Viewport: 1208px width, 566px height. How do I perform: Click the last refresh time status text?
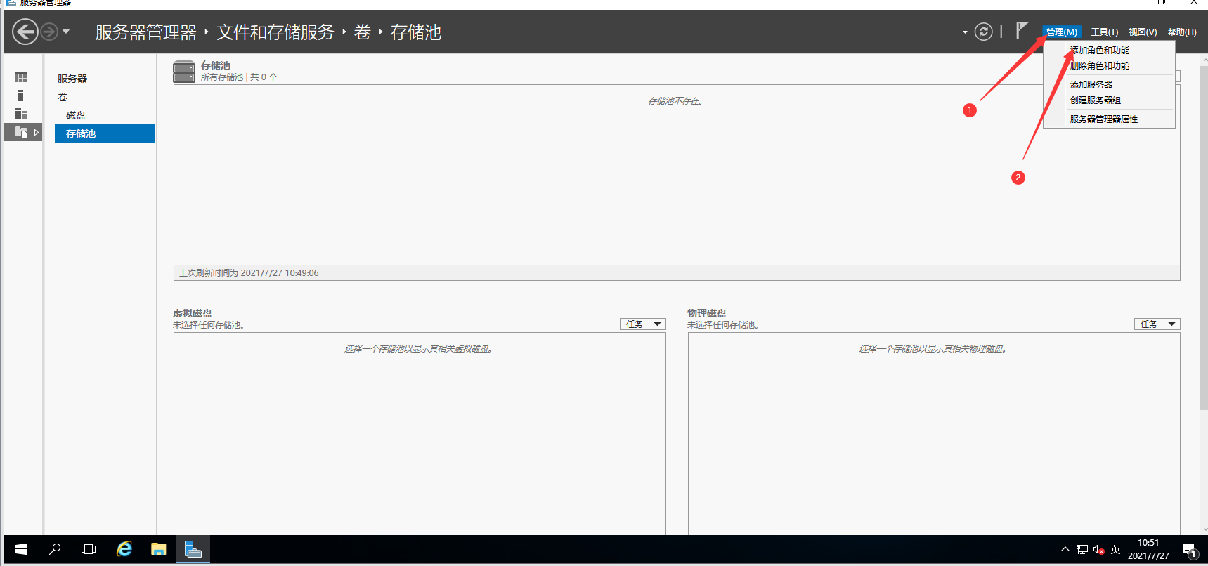[x=249, y=273]
